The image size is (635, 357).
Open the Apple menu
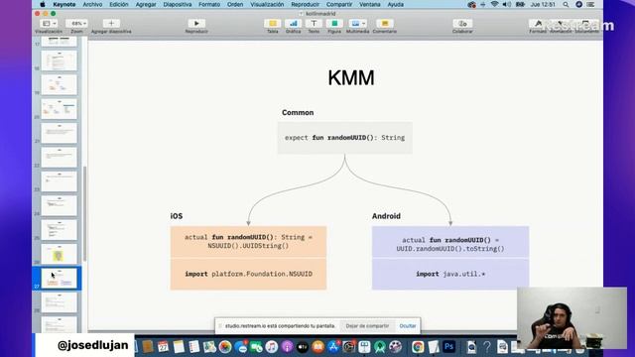coord(43,4)
